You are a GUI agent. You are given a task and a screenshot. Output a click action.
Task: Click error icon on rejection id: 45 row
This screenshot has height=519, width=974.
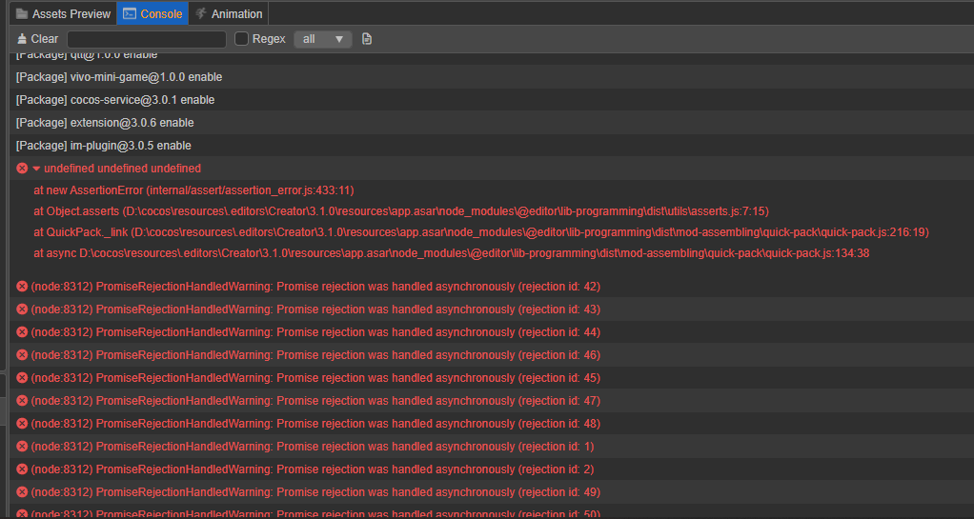tap(22, 377)
